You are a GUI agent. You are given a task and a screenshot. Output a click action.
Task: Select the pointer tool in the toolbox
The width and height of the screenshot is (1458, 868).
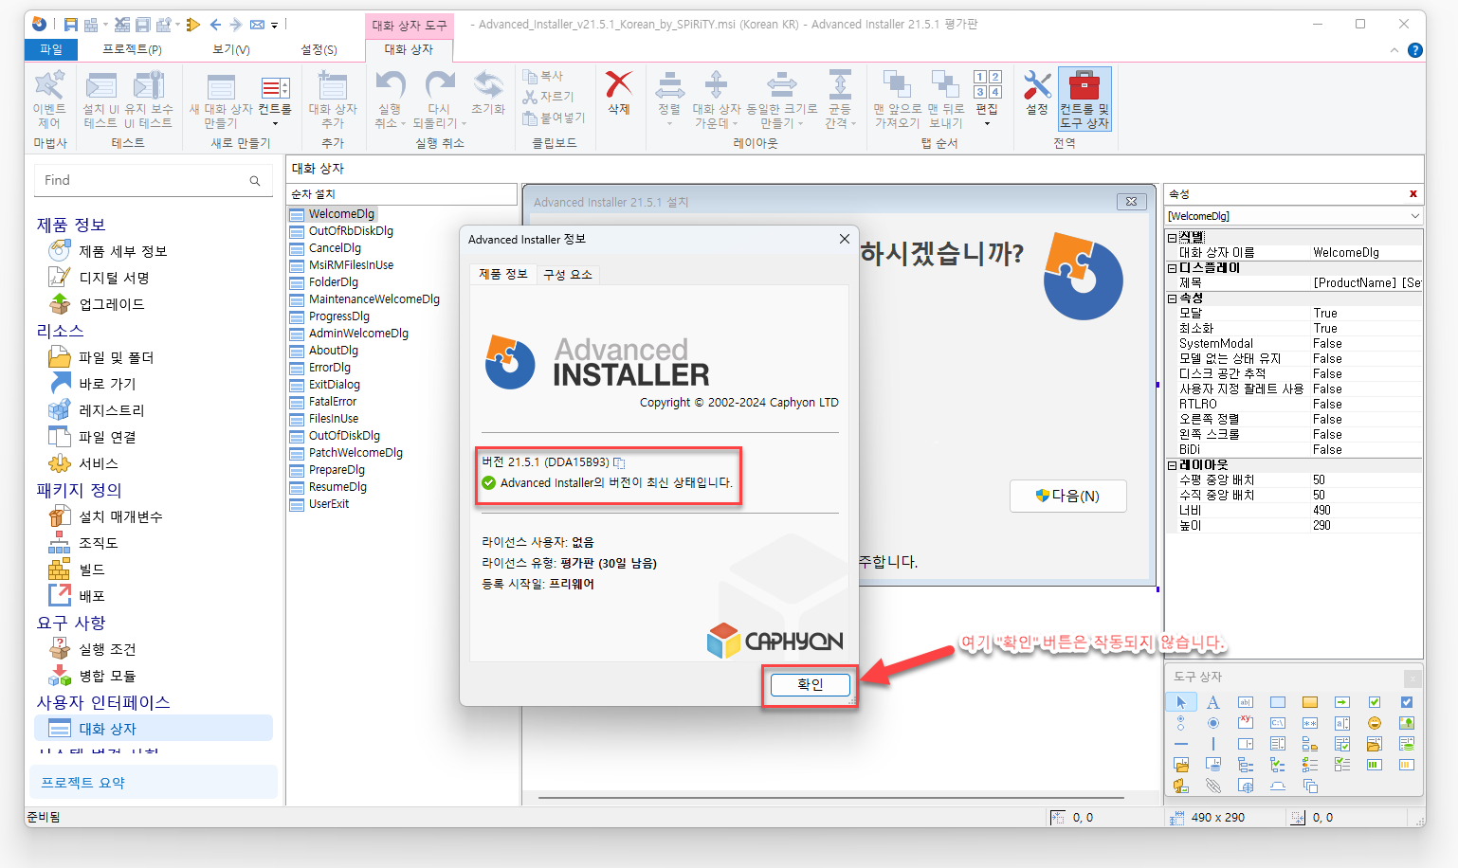(x=1181, y=702)
